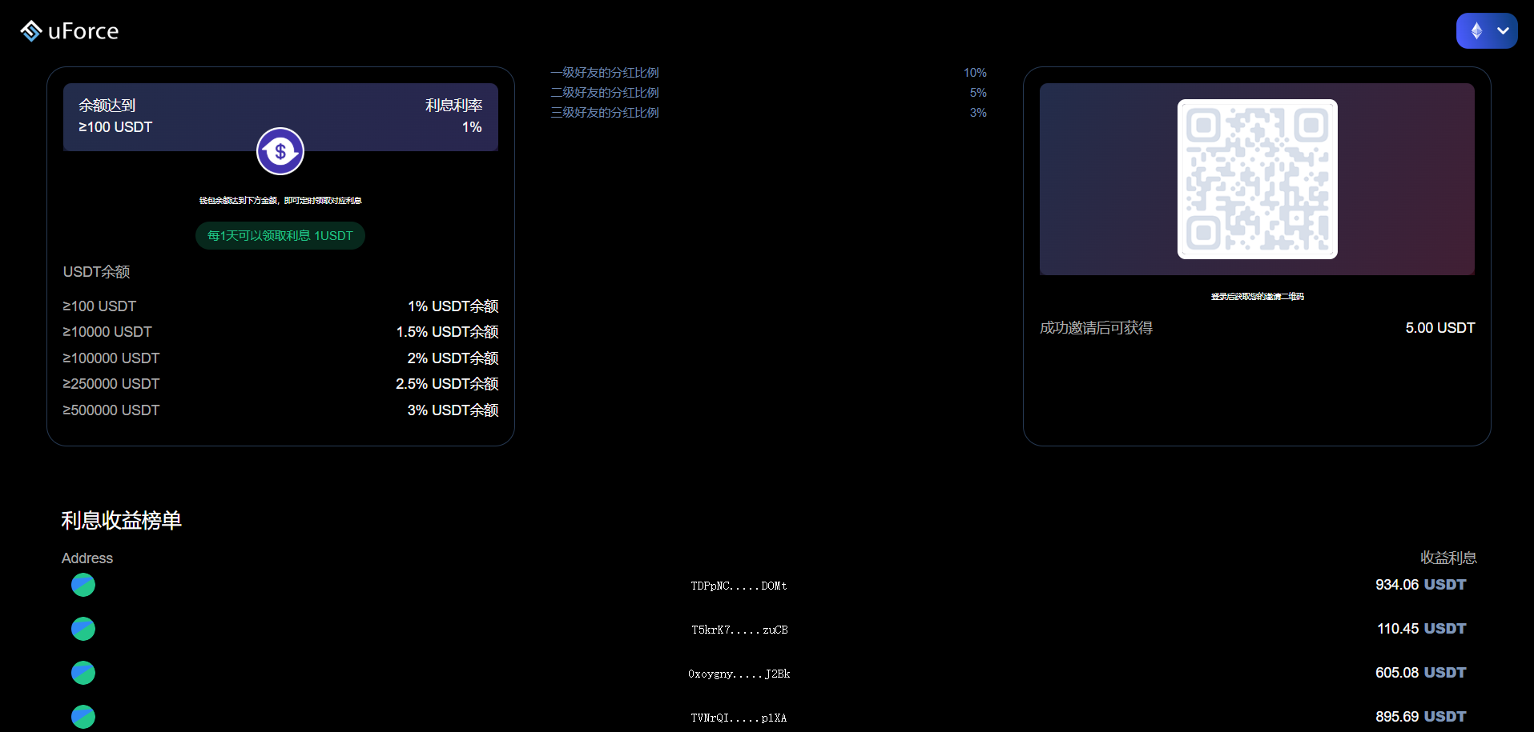Click the daily 1USDT interest claim button

coord(280,236)
